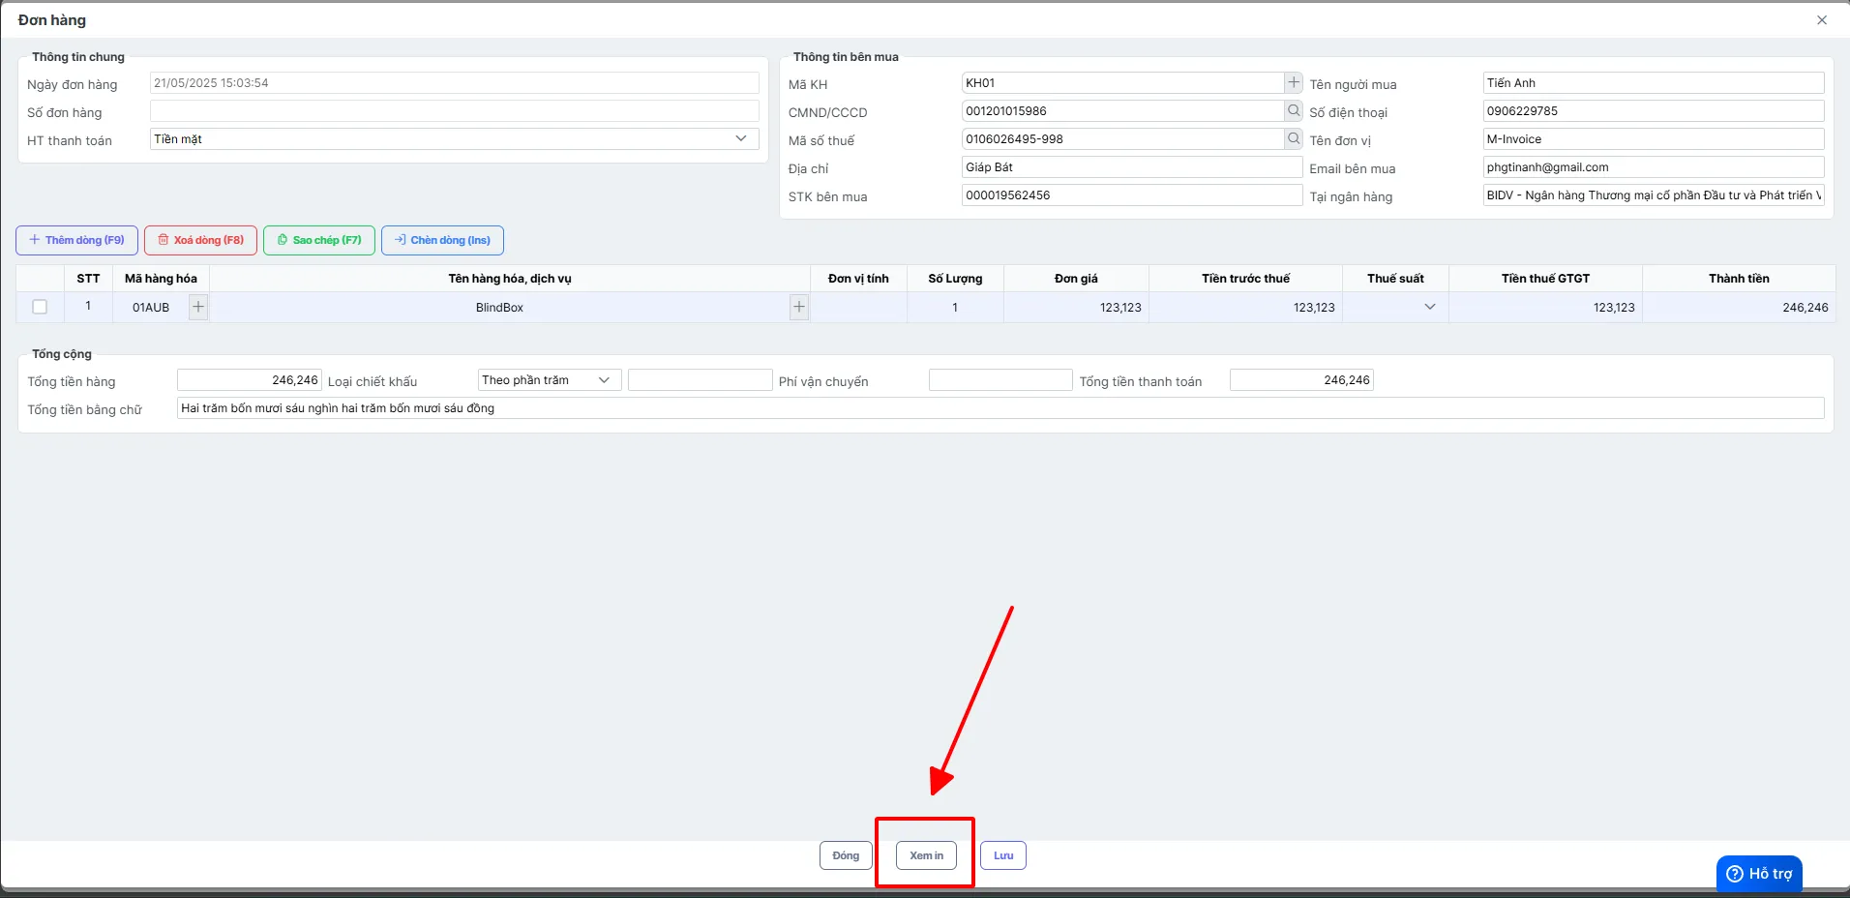
Task: Click Thành tiền cell 246,246
Action: tap(1739, 307)
